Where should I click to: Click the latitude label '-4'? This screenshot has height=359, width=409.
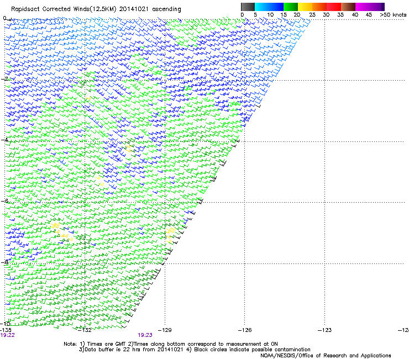[x=4, y=140]
